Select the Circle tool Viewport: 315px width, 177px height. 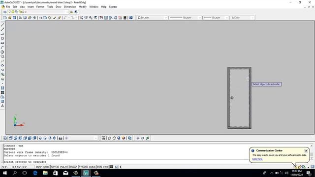[2, 52]
